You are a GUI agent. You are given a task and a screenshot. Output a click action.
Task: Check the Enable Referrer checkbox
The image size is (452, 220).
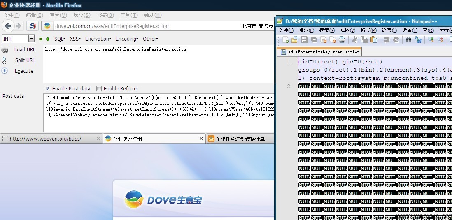99,88
